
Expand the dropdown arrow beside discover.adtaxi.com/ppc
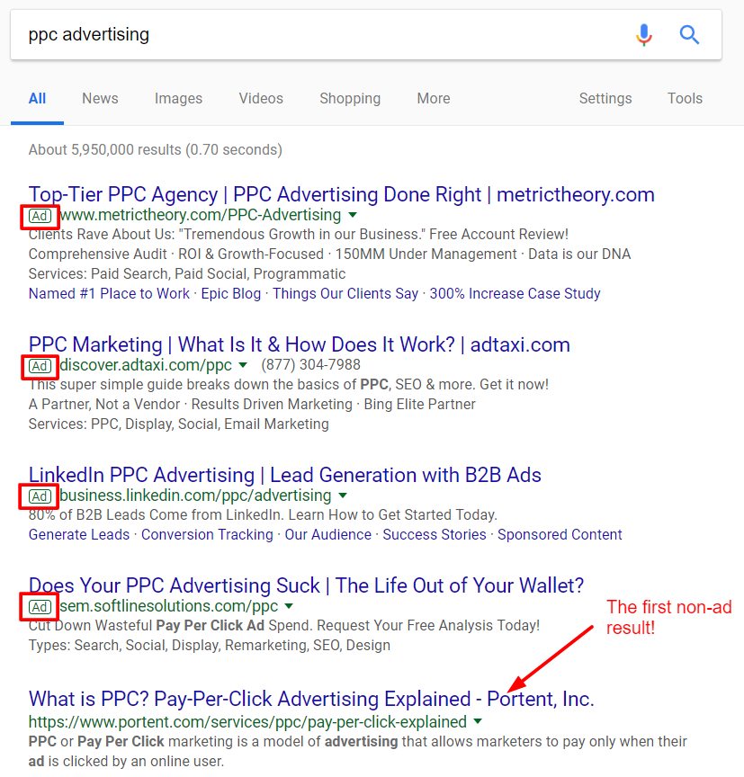pyautogui.click(x=243, y=365)
